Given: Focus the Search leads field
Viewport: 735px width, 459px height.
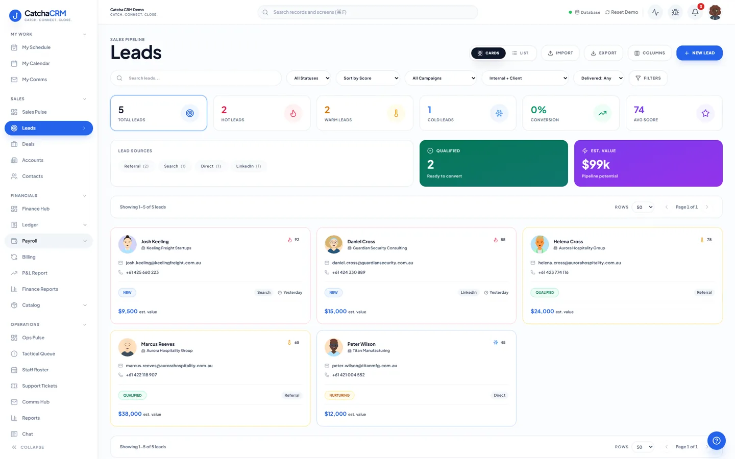Looking at the screenshot, I should (x=196, y=78).
